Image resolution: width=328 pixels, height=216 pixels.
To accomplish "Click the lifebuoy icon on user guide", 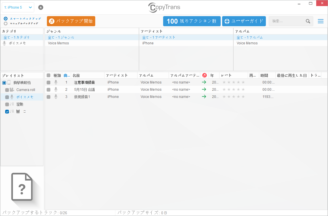I will pos(227,21).
